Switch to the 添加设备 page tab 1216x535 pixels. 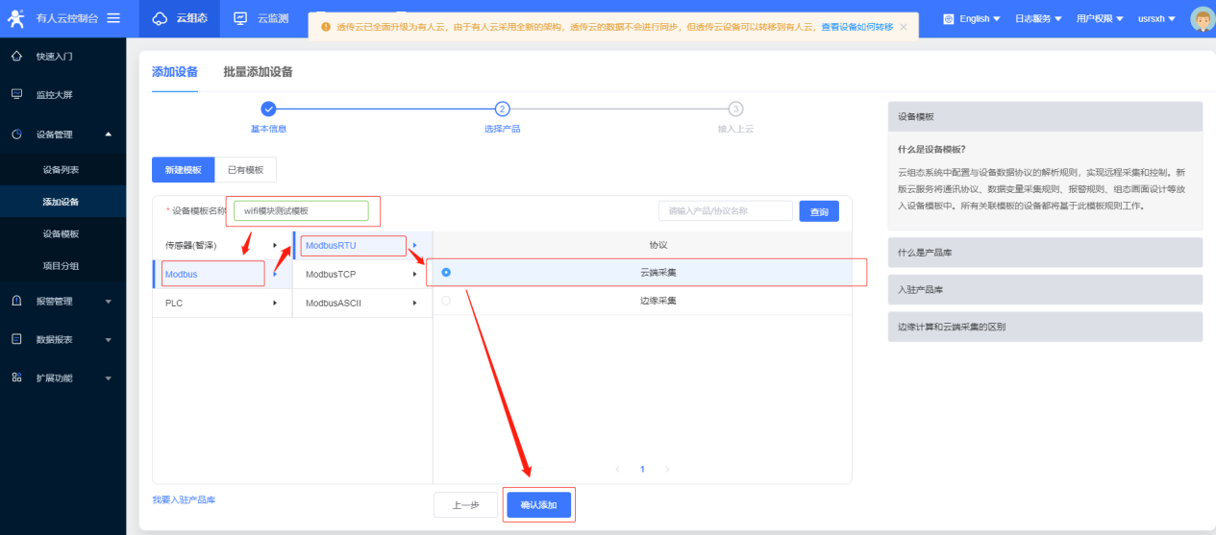[175, 72]
